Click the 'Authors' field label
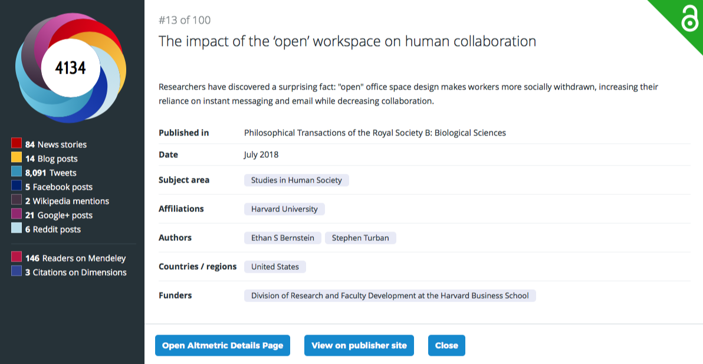Viewport: 703px width, 364px height. 175,238
